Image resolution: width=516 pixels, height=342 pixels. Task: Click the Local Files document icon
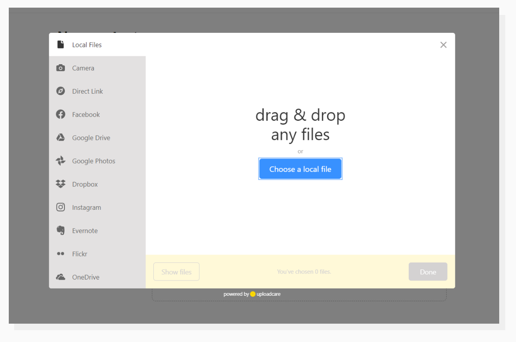pos(60,44)
